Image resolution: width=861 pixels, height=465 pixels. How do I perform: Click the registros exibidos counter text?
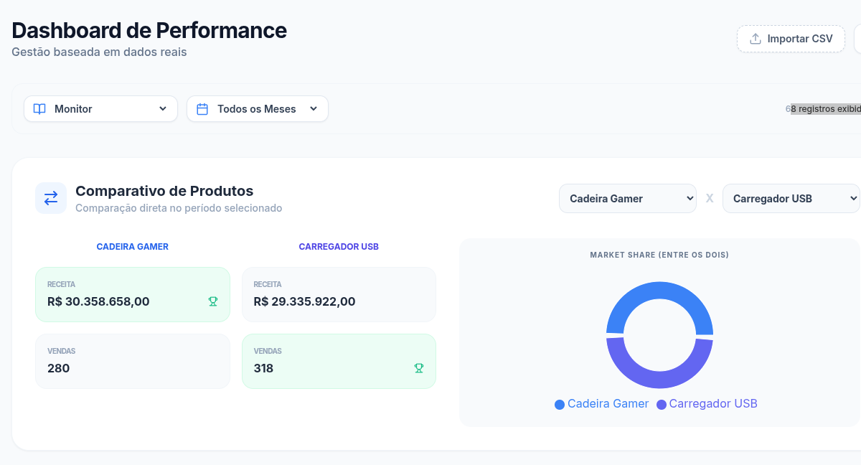coord(824,109)
